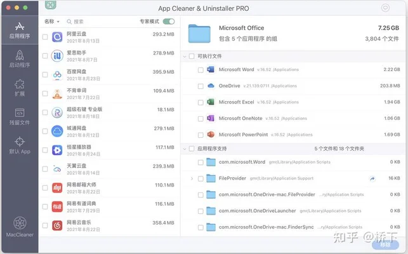Image resolution: width=408 pixels, height=254 pixels.
Task: Open the 启动程序 sidebar section
Action: pos(20,59)
